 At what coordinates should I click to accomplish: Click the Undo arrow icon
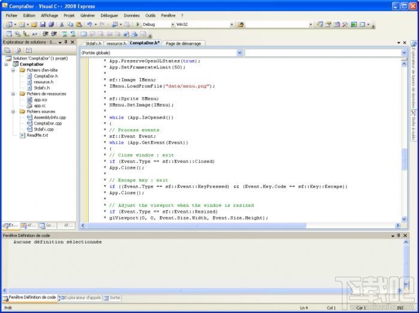pos(89,25)
